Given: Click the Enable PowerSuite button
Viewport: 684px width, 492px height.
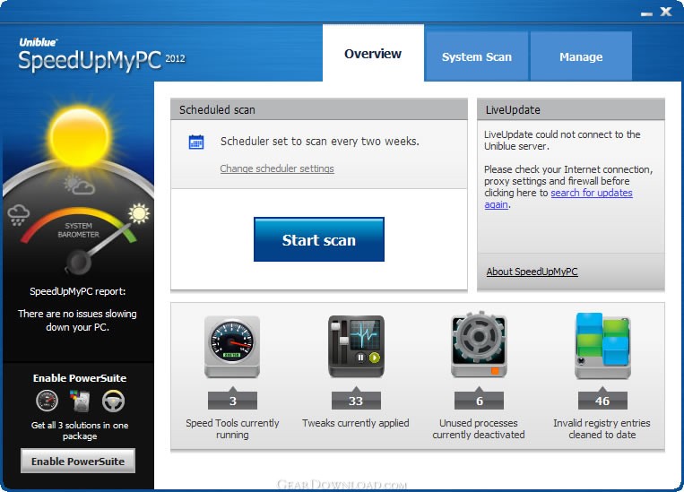Looking at the screenshot, I should (x=78, y=461).
